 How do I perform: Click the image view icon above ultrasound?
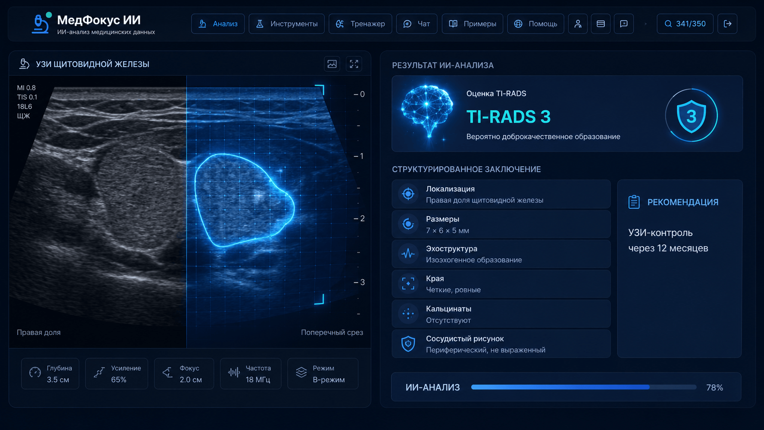(332, 64)
